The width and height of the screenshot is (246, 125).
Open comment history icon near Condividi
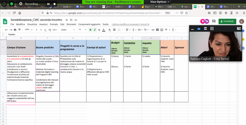(x=214, y=21)
